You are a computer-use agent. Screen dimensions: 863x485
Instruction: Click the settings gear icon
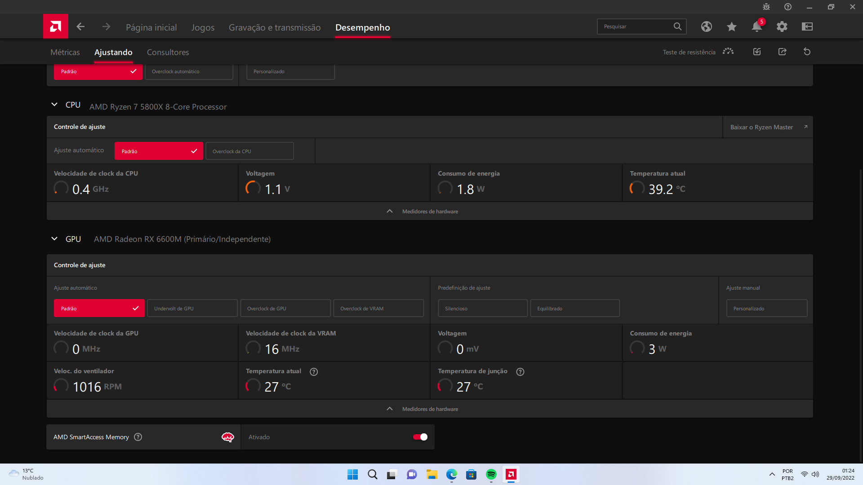[x=783, y=26]
